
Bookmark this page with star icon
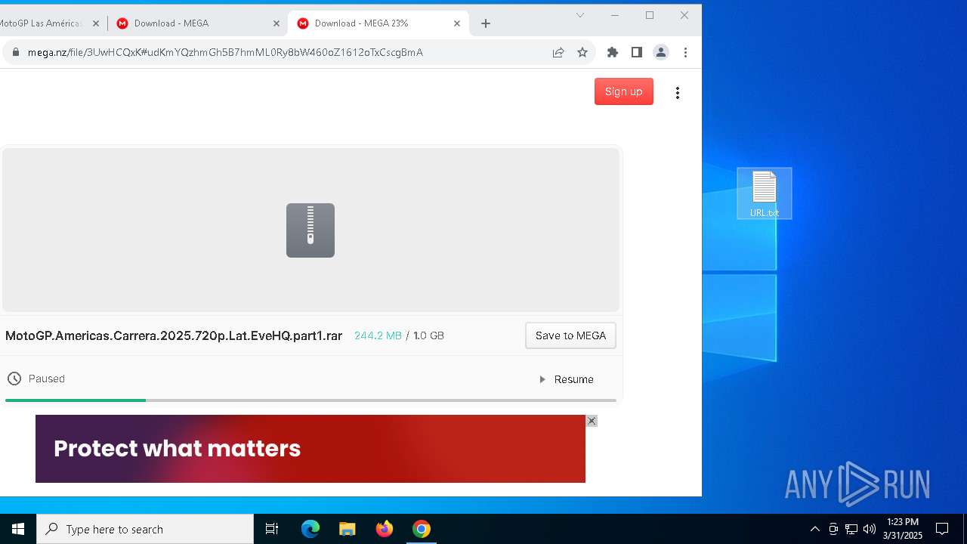(582, 52)
